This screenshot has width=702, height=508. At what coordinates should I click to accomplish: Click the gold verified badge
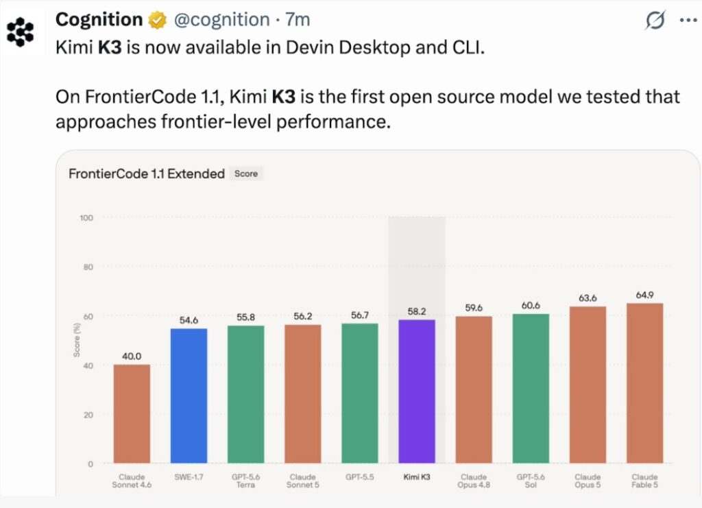tap(157, 20)
